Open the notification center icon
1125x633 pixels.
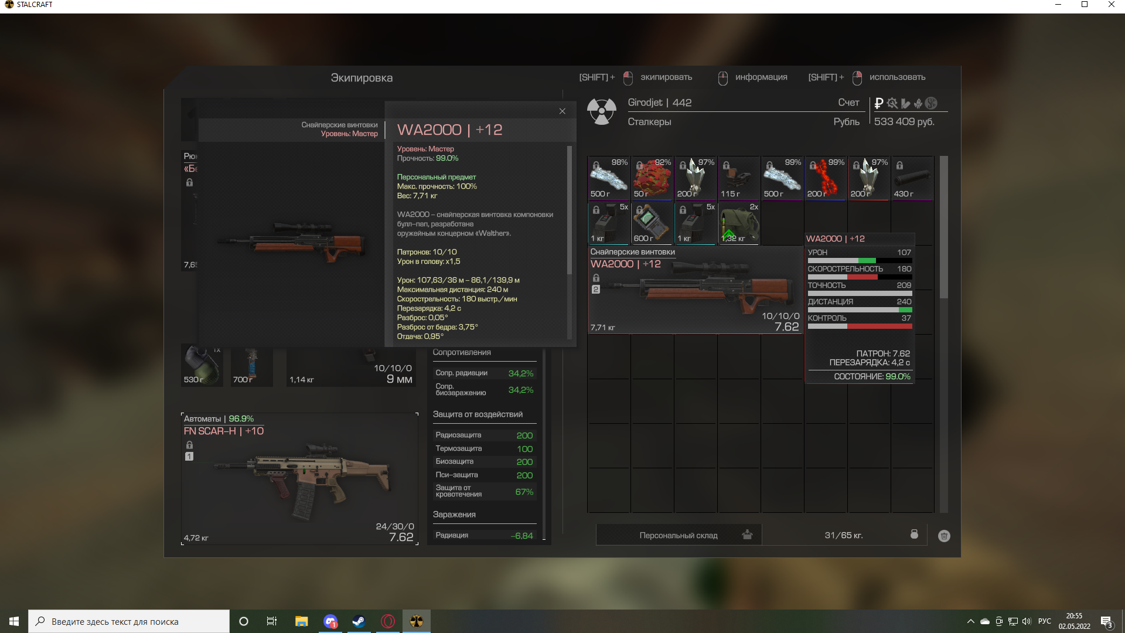point(1106,622)
